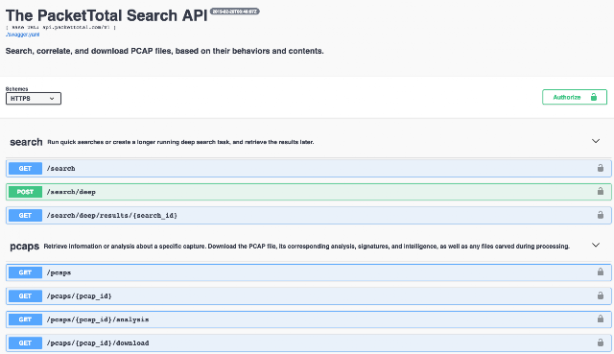Click the pcaps tag heading
Screen dimensions: 614x354
click(x=25, y=247)
